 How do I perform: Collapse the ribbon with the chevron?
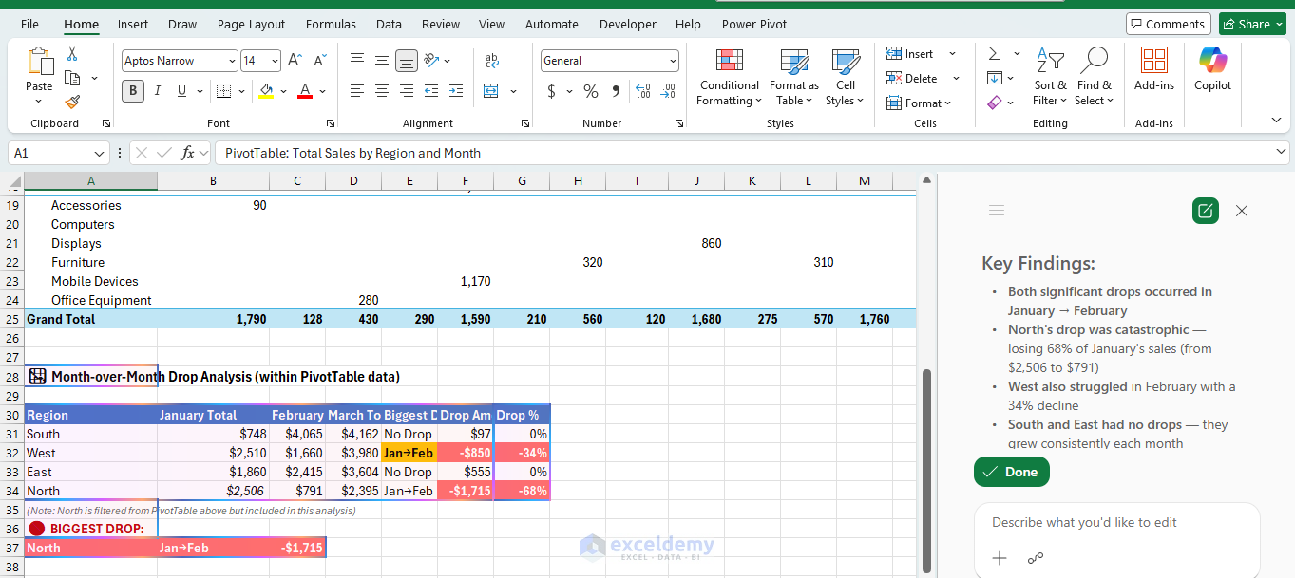click(1276, 120)
